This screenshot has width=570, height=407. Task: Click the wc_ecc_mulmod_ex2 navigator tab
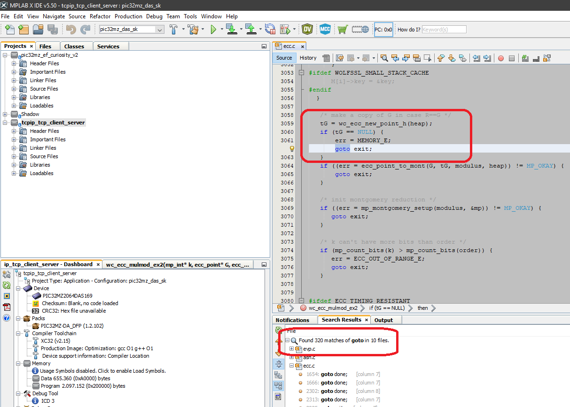click(x=178, y=264)
